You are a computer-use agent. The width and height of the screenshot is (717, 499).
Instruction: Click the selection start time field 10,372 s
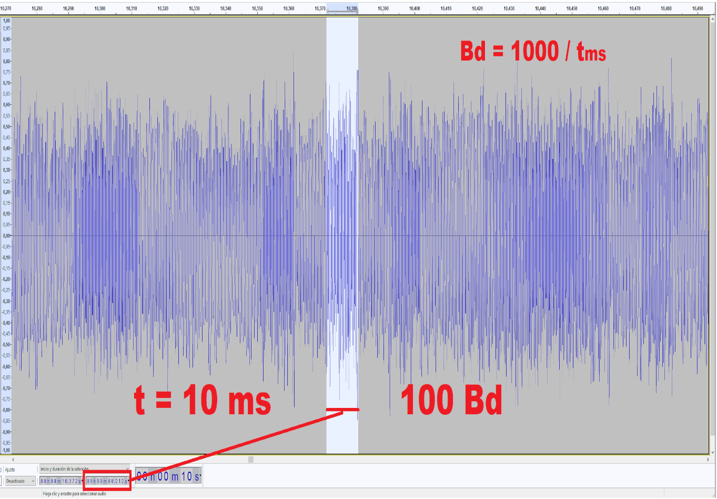pos(60,481)
